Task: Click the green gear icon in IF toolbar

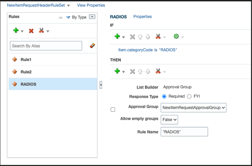Action: click(x=176, y=36)
